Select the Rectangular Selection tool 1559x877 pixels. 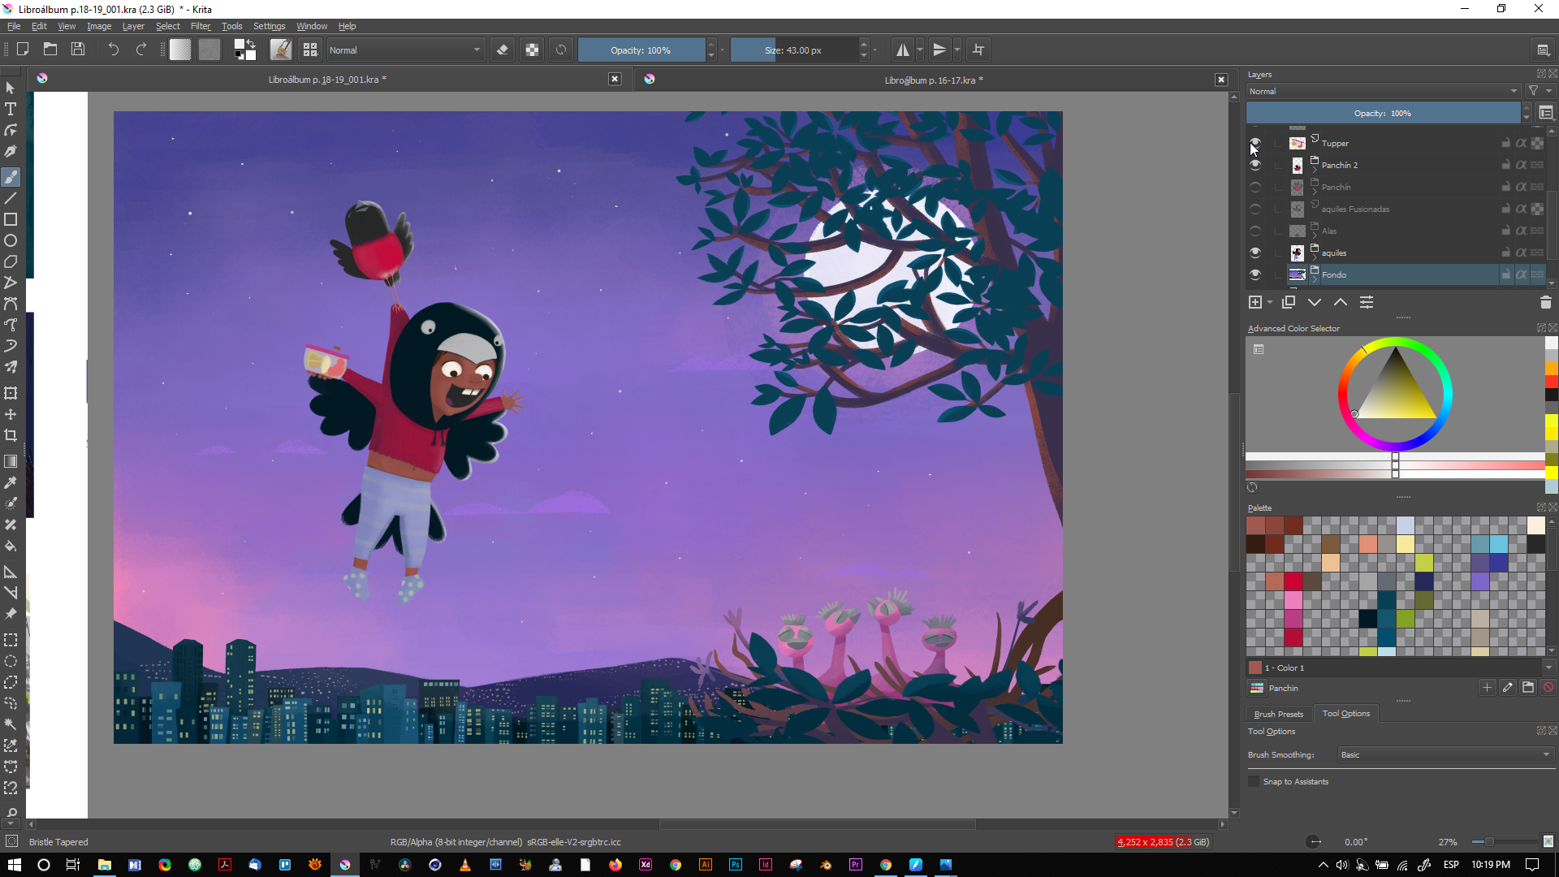click(11, 640)
